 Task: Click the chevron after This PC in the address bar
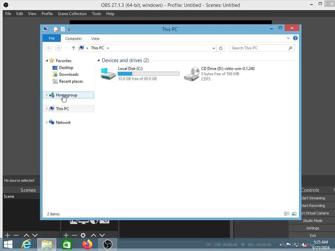pyautogui.click(x=108, y=48)
